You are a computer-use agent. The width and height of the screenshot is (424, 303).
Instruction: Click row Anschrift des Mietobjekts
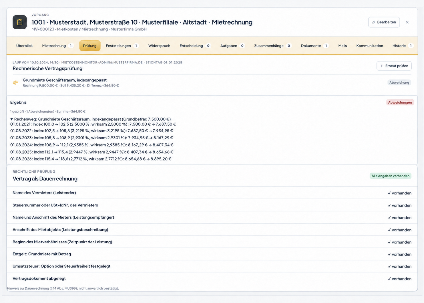point(212,230)
